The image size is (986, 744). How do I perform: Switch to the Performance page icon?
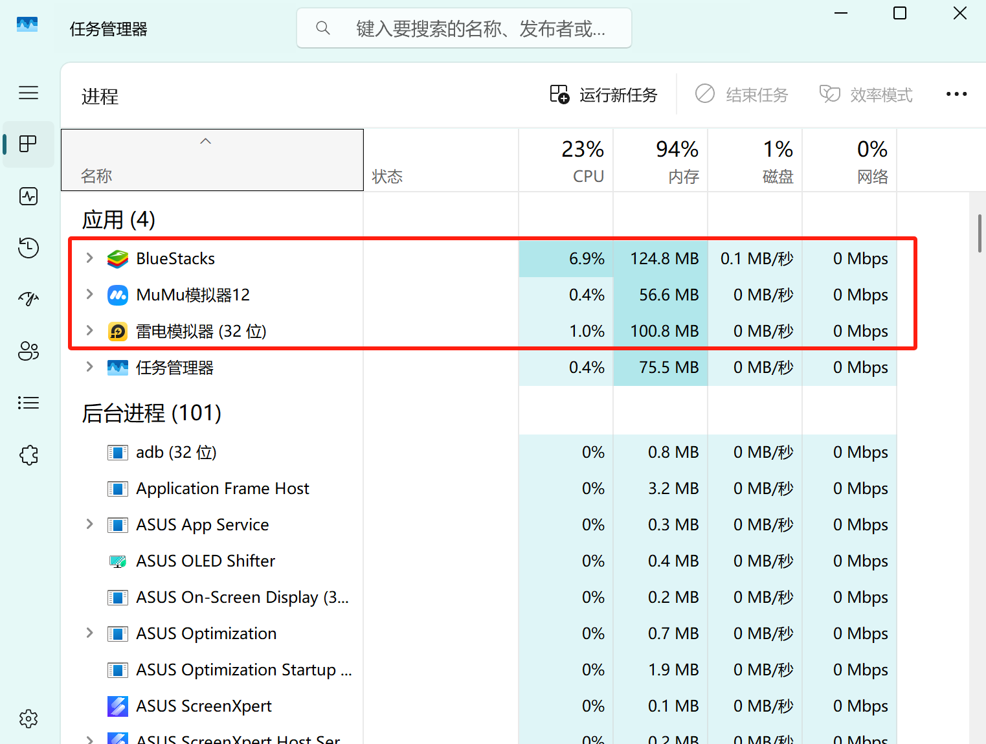point(28,196)
